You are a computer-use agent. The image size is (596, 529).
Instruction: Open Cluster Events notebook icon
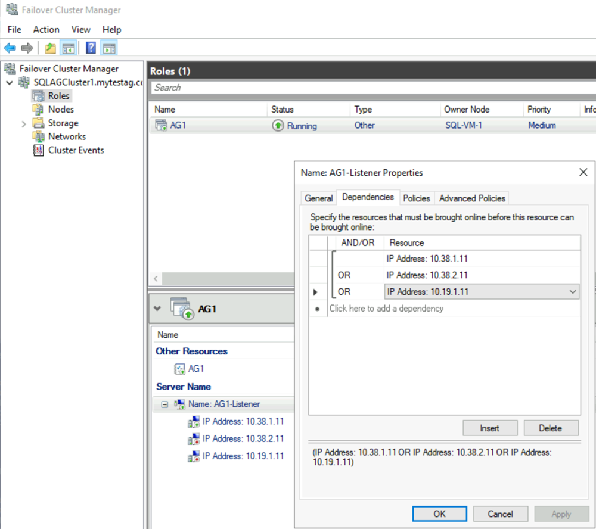point(39,150)
